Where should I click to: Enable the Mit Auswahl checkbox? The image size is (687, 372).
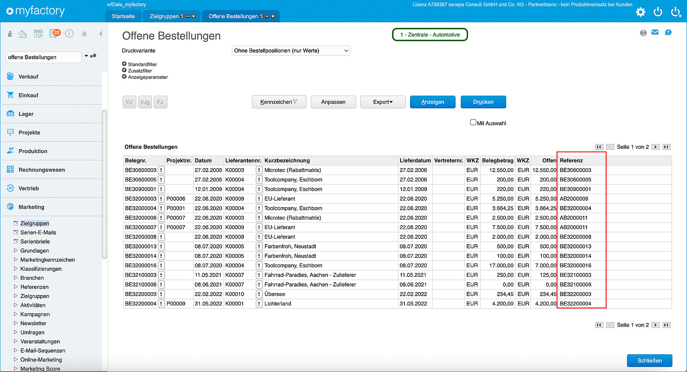coord(473,122)
